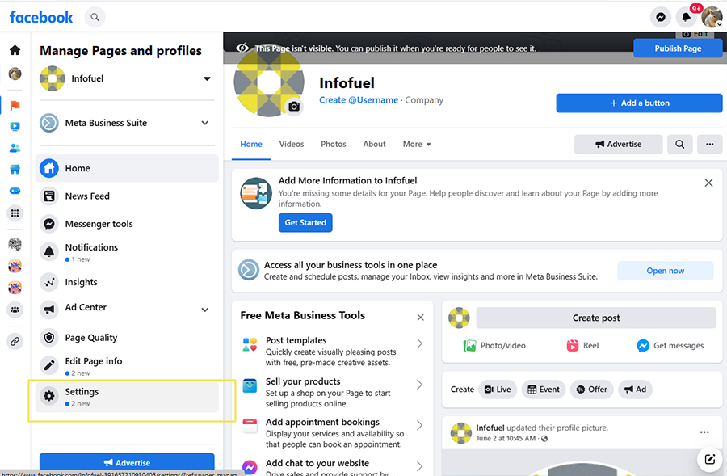Search the Page with magnifier button
This screenshot has height=476, width=727.
tap(680, 144)
